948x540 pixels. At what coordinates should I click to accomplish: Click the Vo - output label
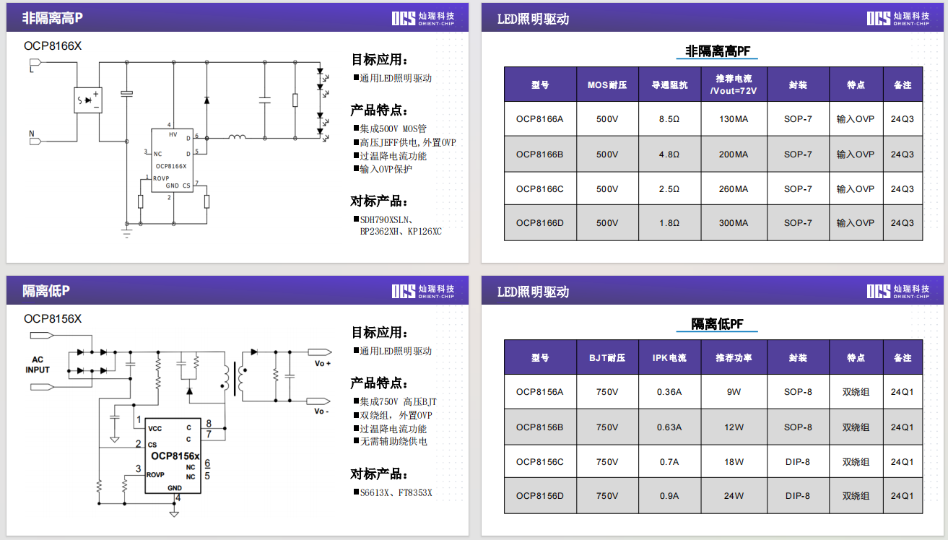[x=321, y=411]
